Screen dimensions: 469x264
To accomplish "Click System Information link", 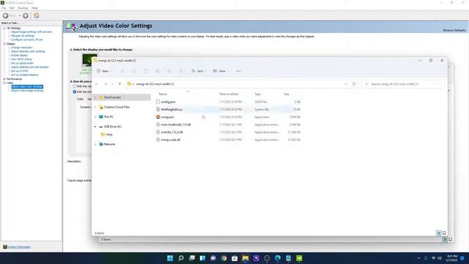I will point(19,247).
